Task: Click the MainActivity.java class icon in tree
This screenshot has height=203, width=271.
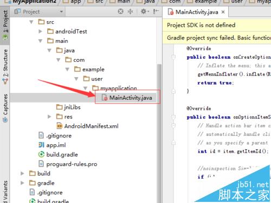Action: point(105,98)
